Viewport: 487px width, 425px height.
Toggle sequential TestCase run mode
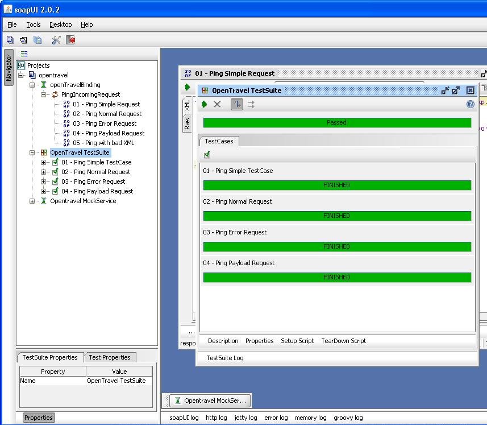(236, 104)
